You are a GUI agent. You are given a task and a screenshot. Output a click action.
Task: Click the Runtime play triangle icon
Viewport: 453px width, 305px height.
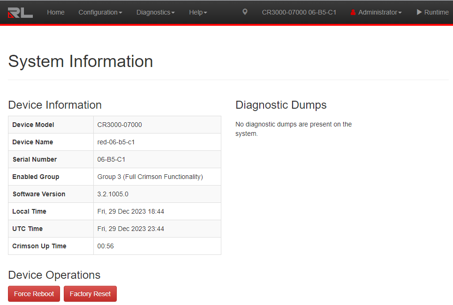tap(419, 12)
